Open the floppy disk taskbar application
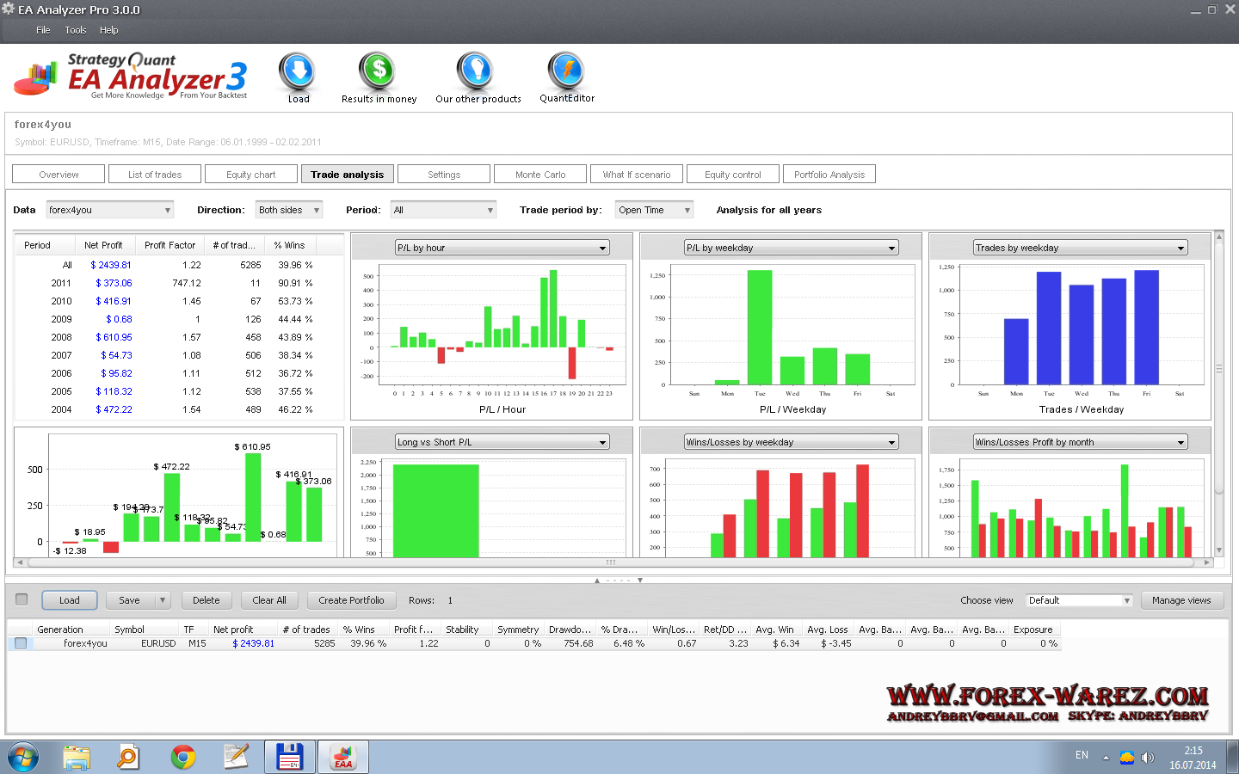The image size is (1239, 774). [x=289, y=757]
